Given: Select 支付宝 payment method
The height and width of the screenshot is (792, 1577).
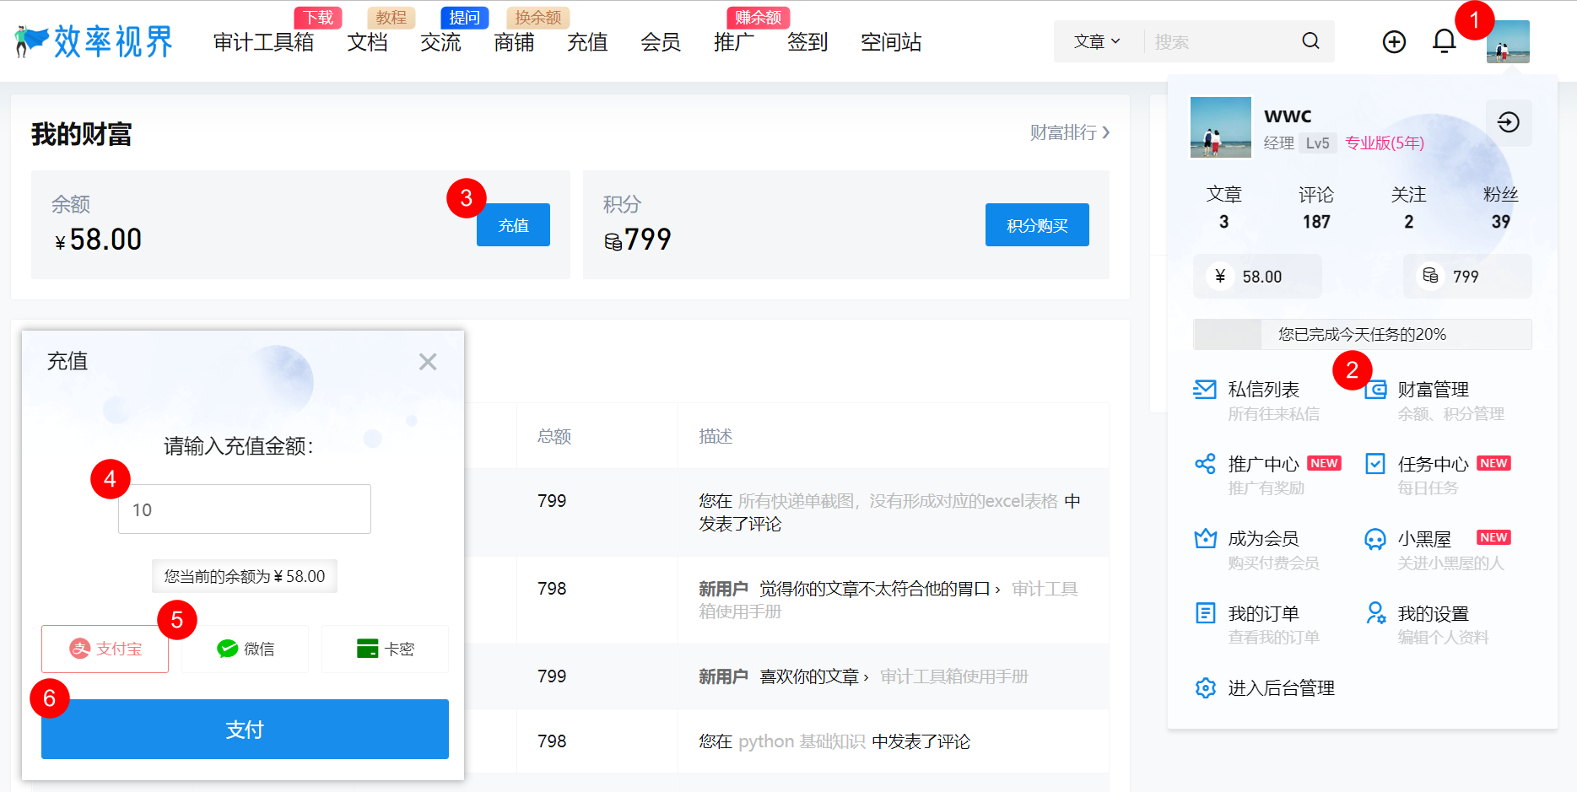Looking at the screenshot, I should coord(105,649).
